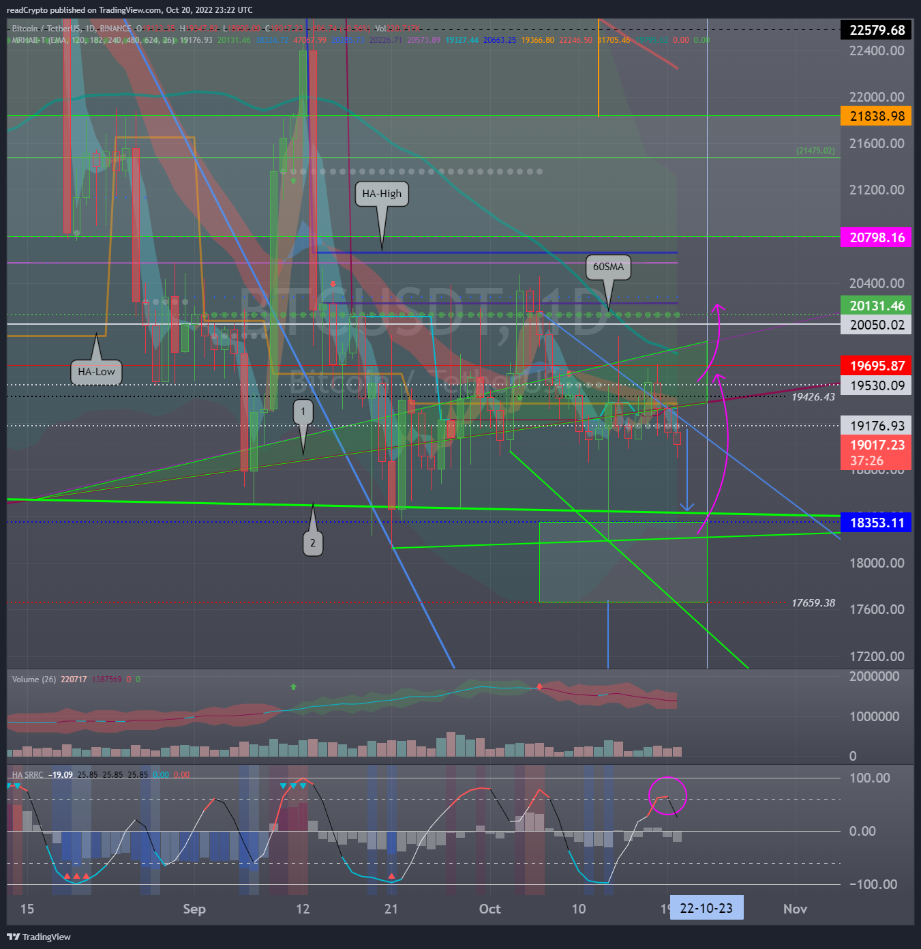921x949 pixels.
Task: Click the 19176.93 price label on the axis
Action: tap(877, 426)
